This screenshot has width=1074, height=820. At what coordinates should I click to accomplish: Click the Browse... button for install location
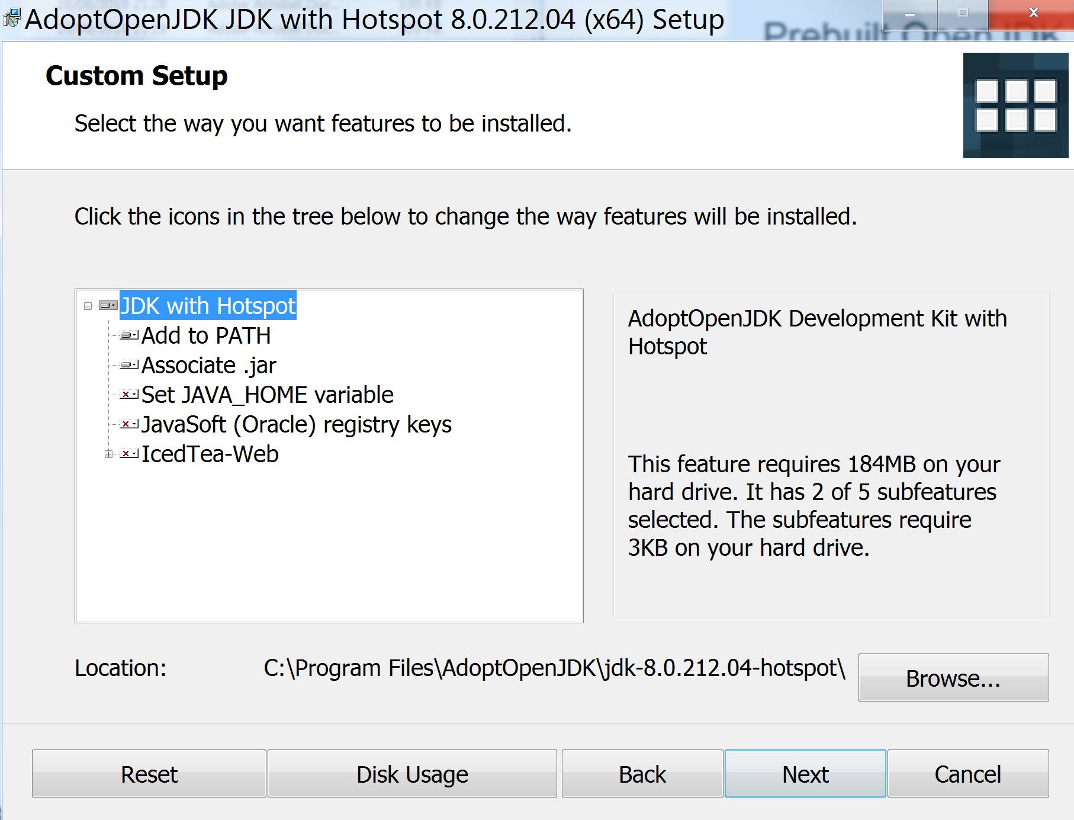point(953,678)
